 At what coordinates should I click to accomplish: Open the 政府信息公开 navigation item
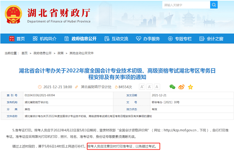pyautogui.click(x=84, y=39)
